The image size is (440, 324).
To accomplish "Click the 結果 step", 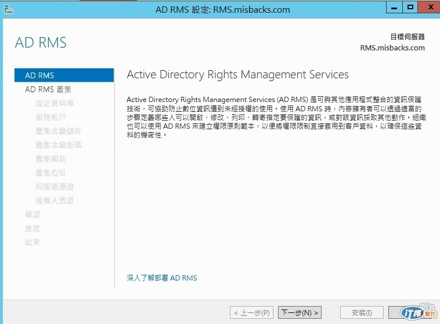I will pyautogui.click(x=33, y=242).
